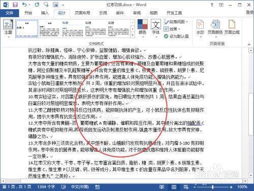Image resolution: width=254 pixels, height=191 pixels.
Task: Open the Word application icon menu
Action: tap(6, 5)
